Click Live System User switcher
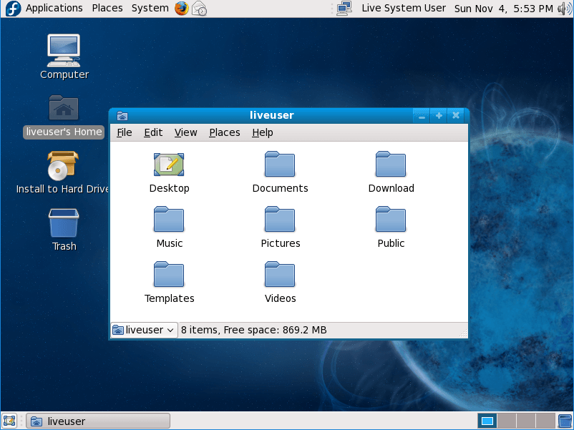The width and height of the screenshot is (574, 430). [404, 8]
